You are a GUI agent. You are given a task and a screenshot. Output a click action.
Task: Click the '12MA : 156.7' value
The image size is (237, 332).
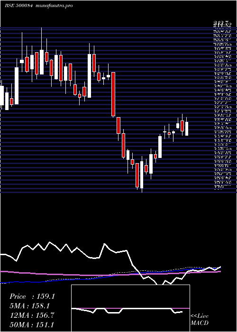click(x=32, y=315)
